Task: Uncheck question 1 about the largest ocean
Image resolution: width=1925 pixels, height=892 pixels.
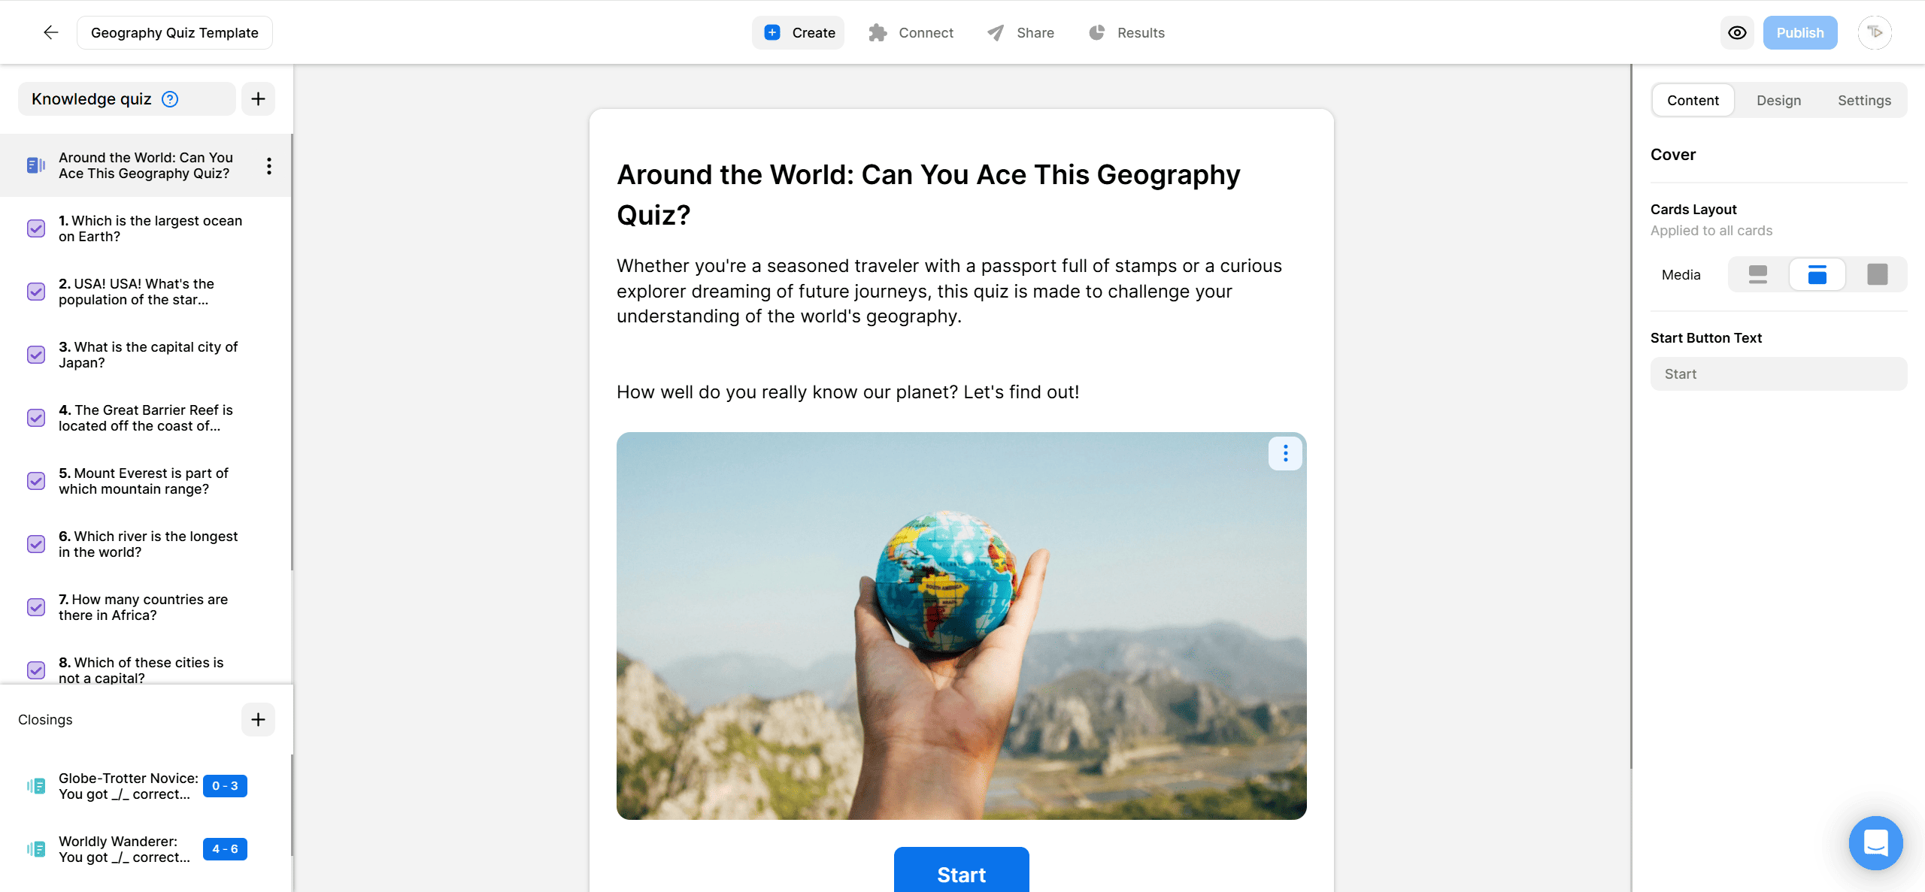Action: (x=35, y=228)
